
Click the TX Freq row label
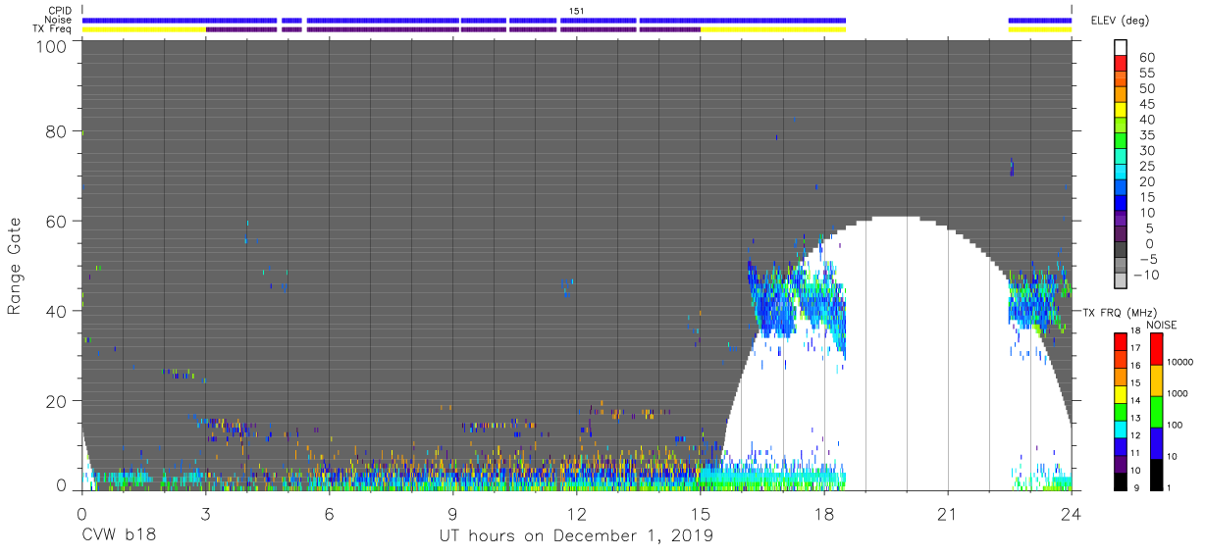[52, 28]
